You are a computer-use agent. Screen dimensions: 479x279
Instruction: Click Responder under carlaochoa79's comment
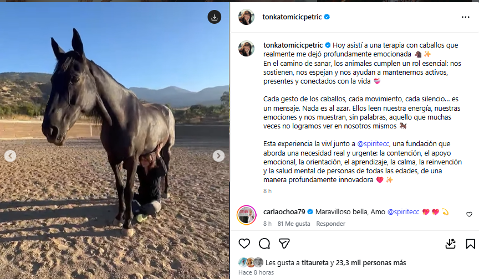[330, 224]
